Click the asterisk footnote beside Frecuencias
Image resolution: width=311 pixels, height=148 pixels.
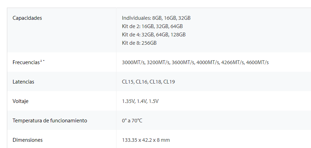[44, 61]
